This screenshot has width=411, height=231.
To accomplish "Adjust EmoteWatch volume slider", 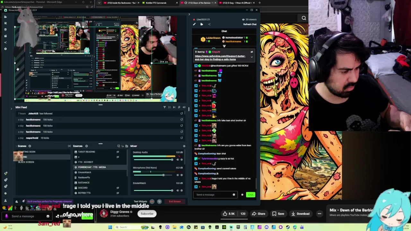I will (153, 191).
